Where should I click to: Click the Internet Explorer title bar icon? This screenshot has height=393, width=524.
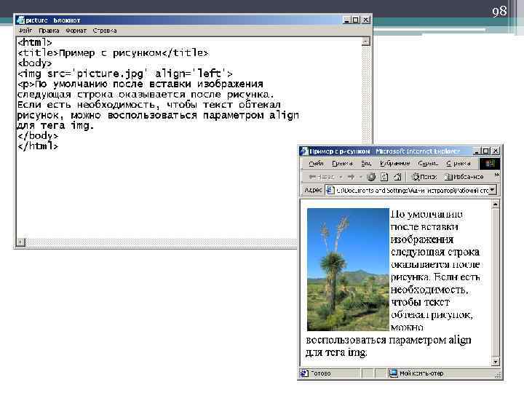(x=303, y=151)
